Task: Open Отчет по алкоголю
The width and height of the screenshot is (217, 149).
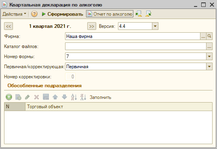Action: coord(110,14)
